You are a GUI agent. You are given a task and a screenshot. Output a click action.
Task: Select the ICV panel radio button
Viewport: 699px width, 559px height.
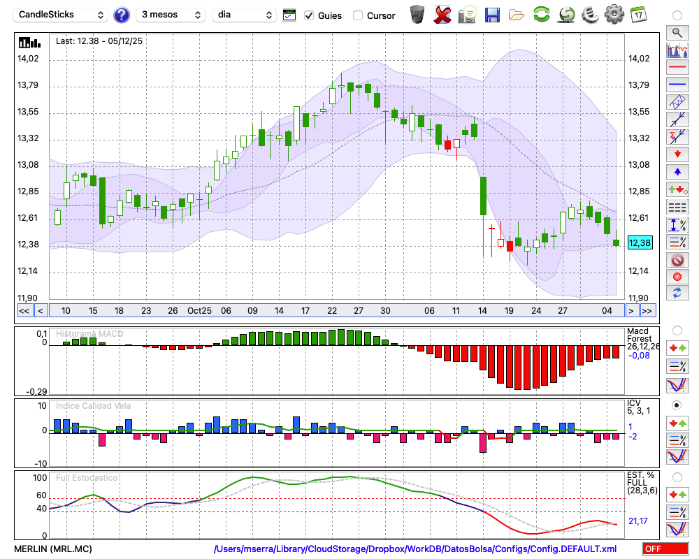[x=677, y=405]
